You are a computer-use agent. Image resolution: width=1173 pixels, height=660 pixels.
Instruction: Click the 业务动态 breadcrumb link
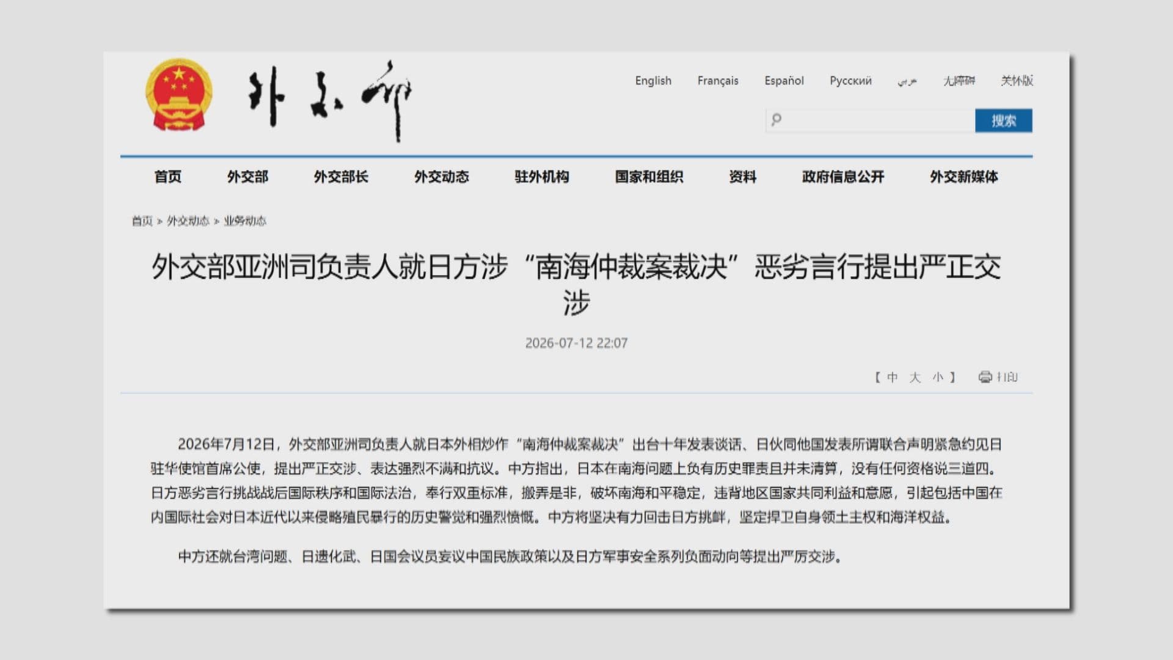pyautogui.click(x=245, y=221)
